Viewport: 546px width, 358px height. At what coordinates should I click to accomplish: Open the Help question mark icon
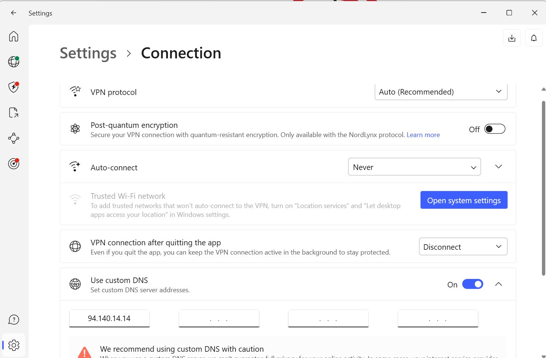coord(14,320)
